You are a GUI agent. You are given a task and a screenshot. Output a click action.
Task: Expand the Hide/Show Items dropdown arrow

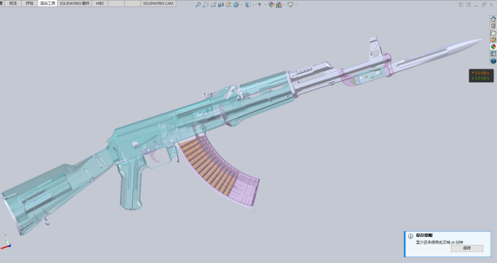pos(265,5)
